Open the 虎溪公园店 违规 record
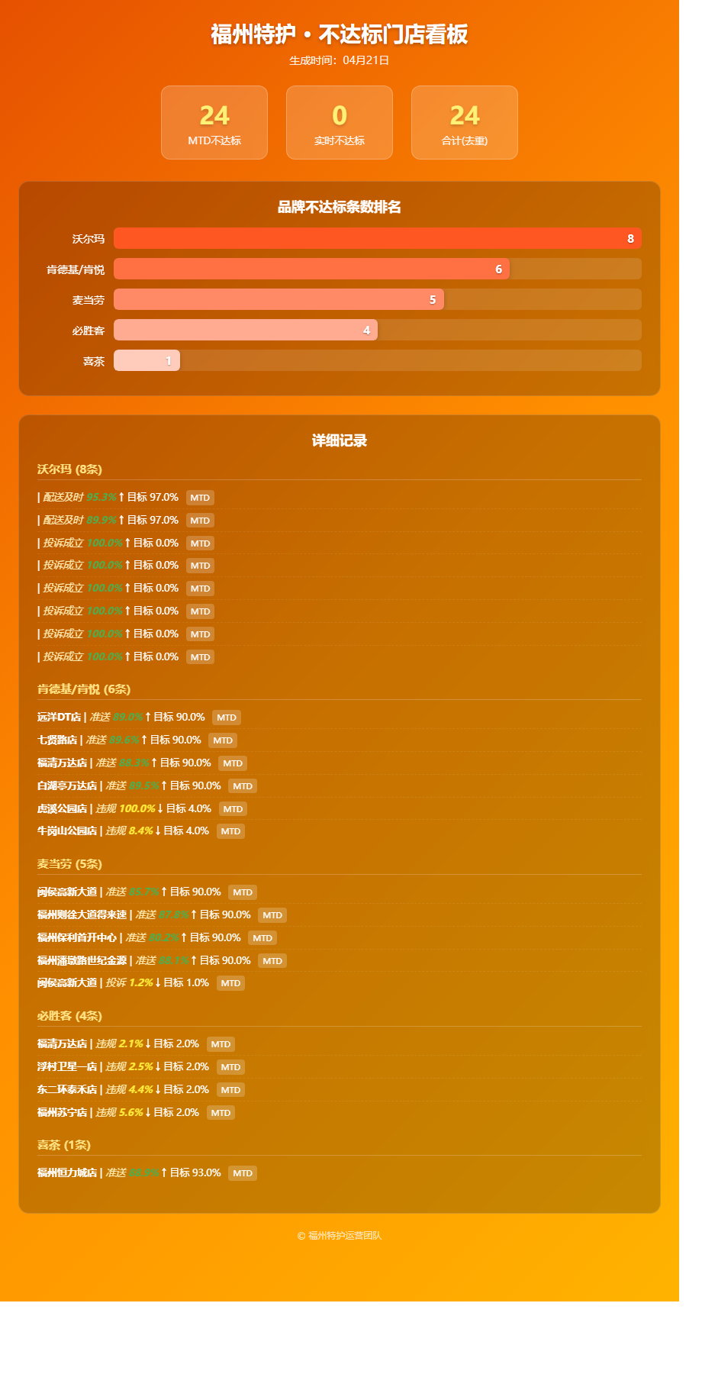Image resolution: width=702 pixels, height=1374 pixels. (340, 809)
